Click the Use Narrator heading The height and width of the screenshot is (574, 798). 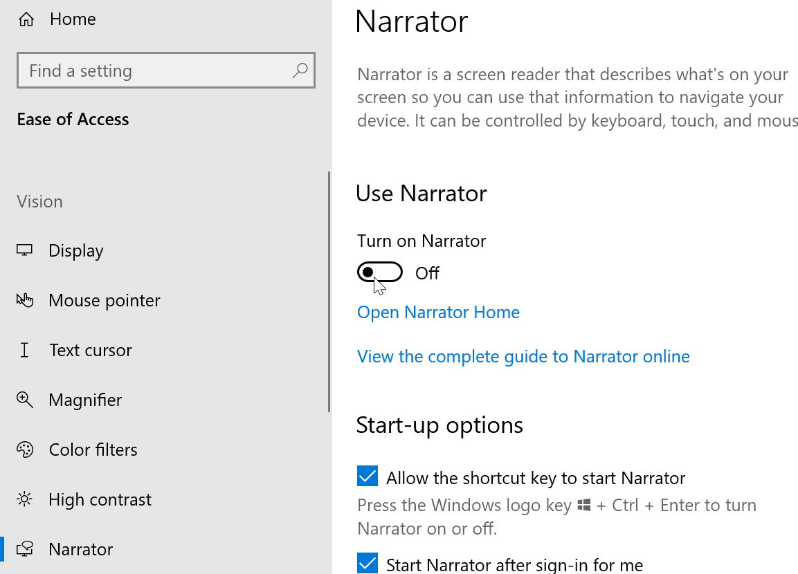click(421, 193)
